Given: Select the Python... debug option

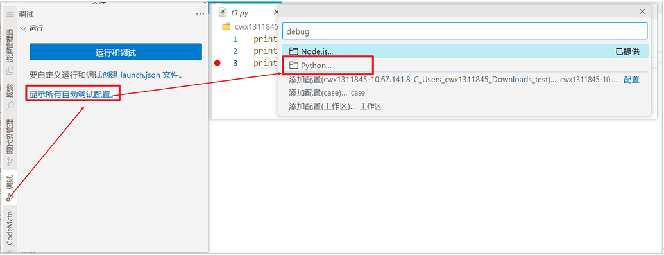Looking at the screenshot, I should (x=464, y=66).
